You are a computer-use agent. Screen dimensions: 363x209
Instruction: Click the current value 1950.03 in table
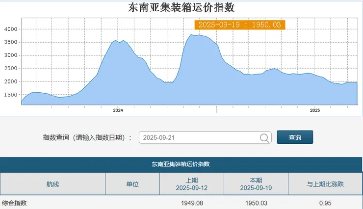coord(256,203)
